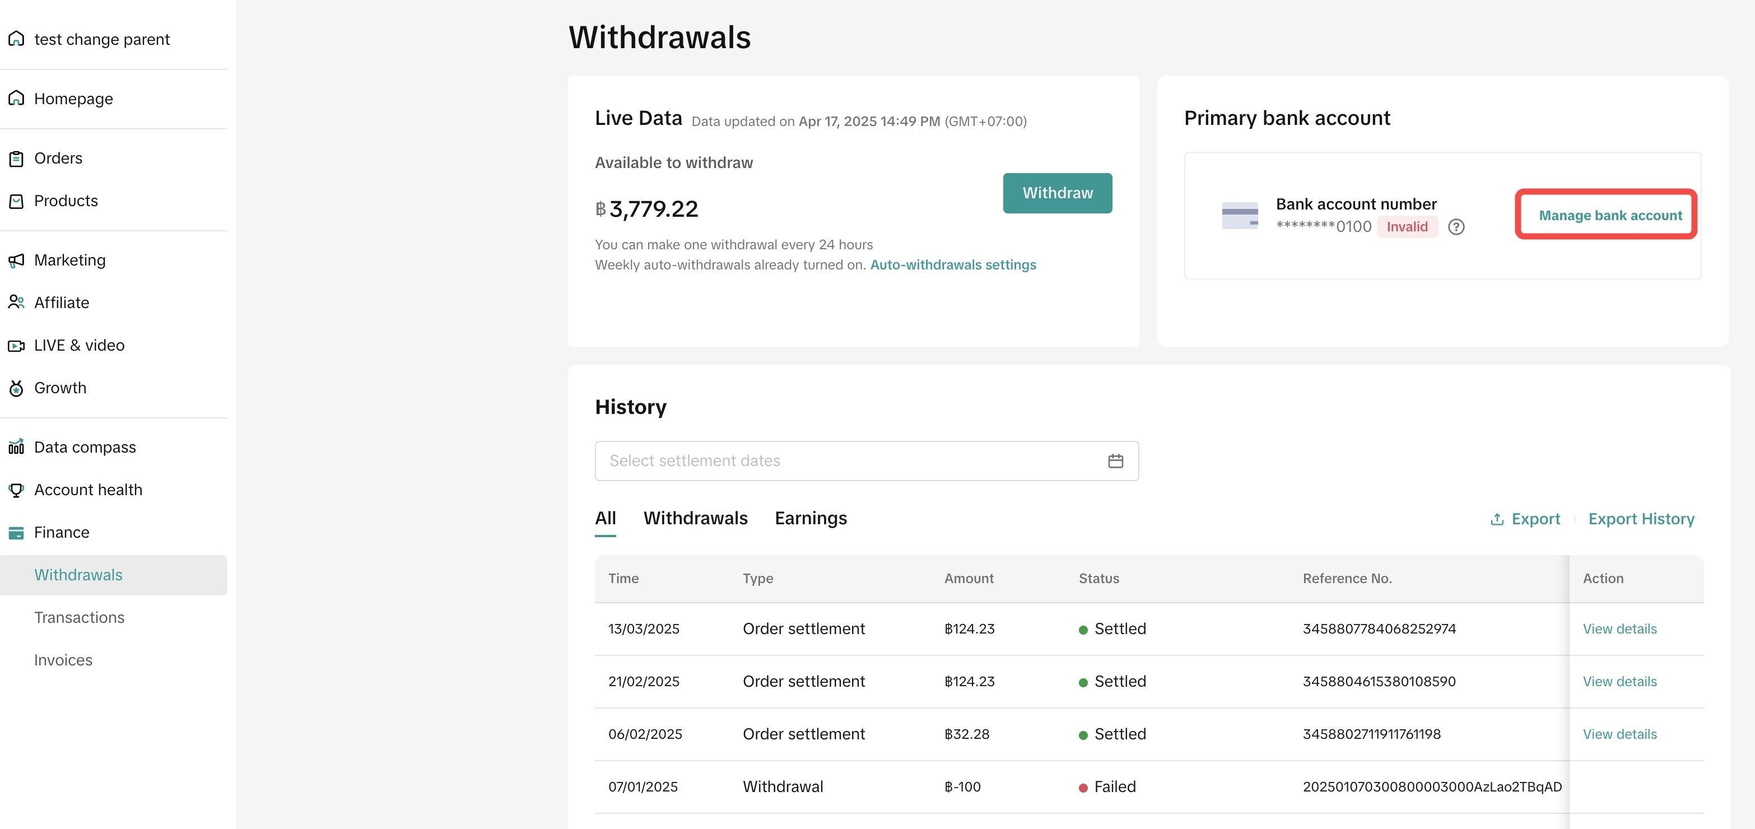Click the question mark help icon beside Invalid

click(1456, 227)
